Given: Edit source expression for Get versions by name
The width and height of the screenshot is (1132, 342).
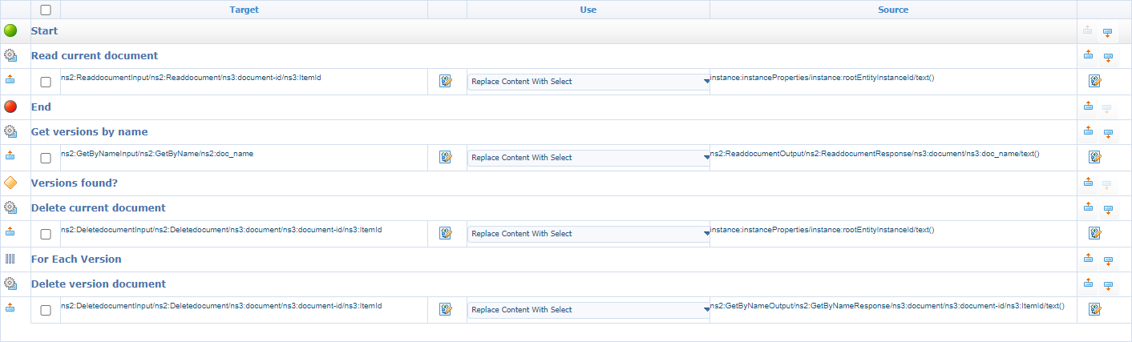Looking at the screenshot, I should pyautogui.click(x=1094, y=157).
